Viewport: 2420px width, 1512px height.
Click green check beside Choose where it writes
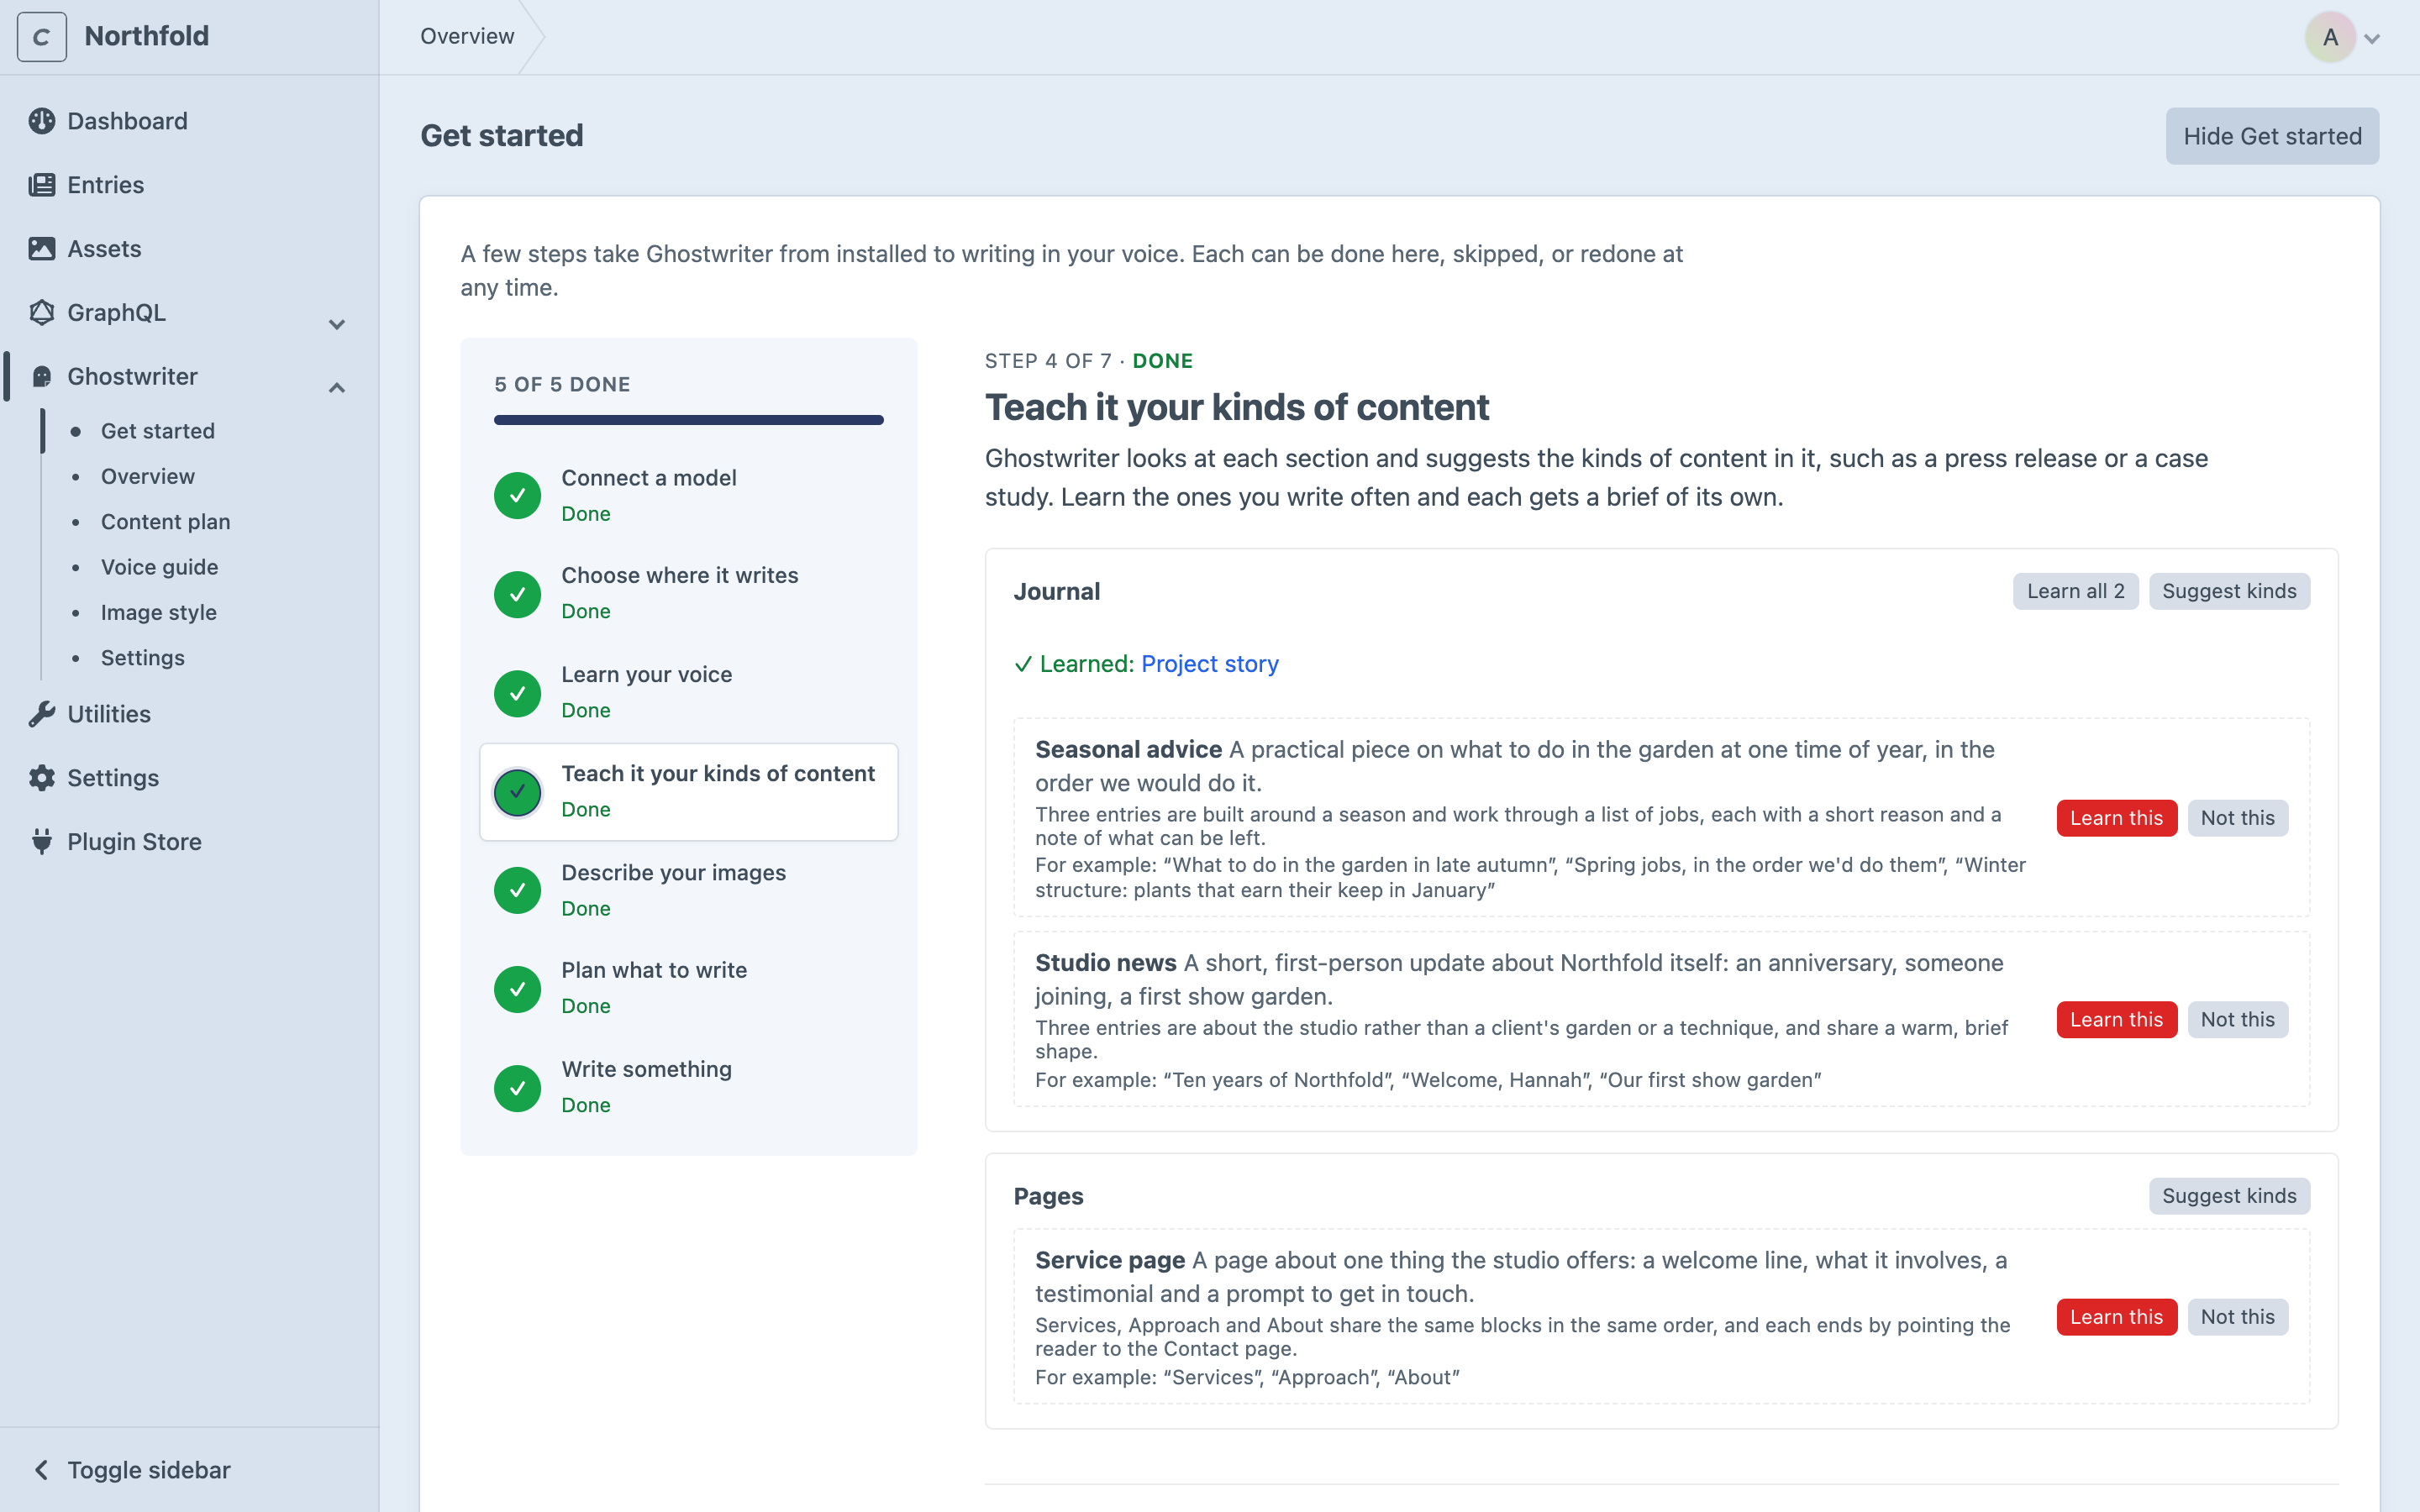(518, 594)
